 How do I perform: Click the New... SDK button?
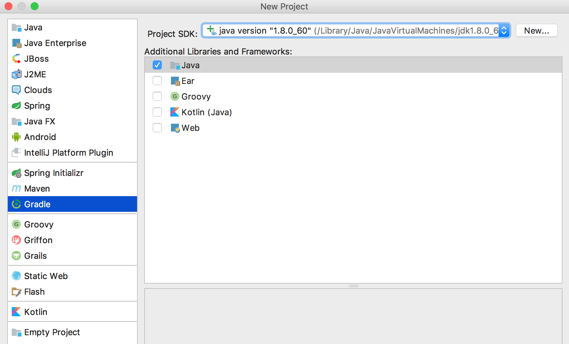pos(536,31)
